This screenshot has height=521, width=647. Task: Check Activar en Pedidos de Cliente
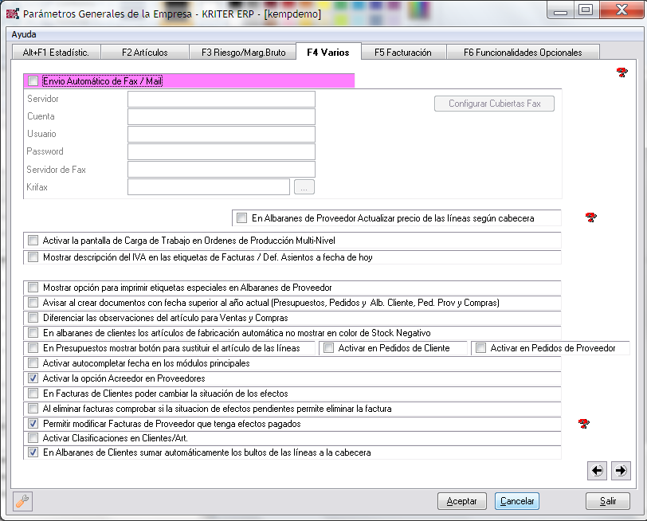[328, 348]
